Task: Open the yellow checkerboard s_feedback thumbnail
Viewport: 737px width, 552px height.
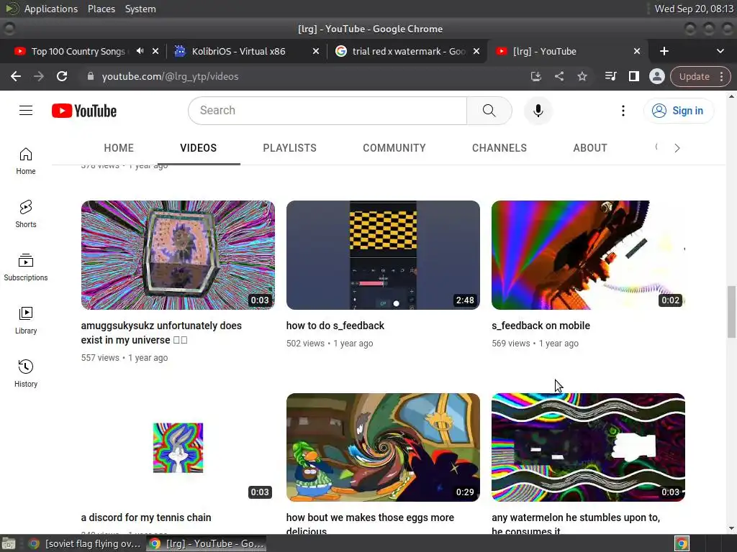Action: tap(383, 255)
